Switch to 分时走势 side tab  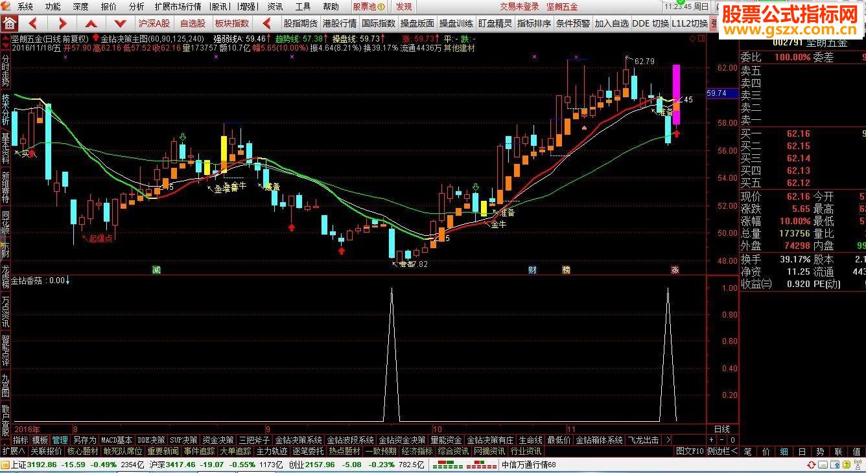click(x=6, y=70)
